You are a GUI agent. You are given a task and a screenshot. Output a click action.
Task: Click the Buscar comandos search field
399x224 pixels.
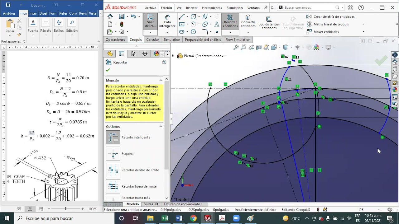coord(311,7)
